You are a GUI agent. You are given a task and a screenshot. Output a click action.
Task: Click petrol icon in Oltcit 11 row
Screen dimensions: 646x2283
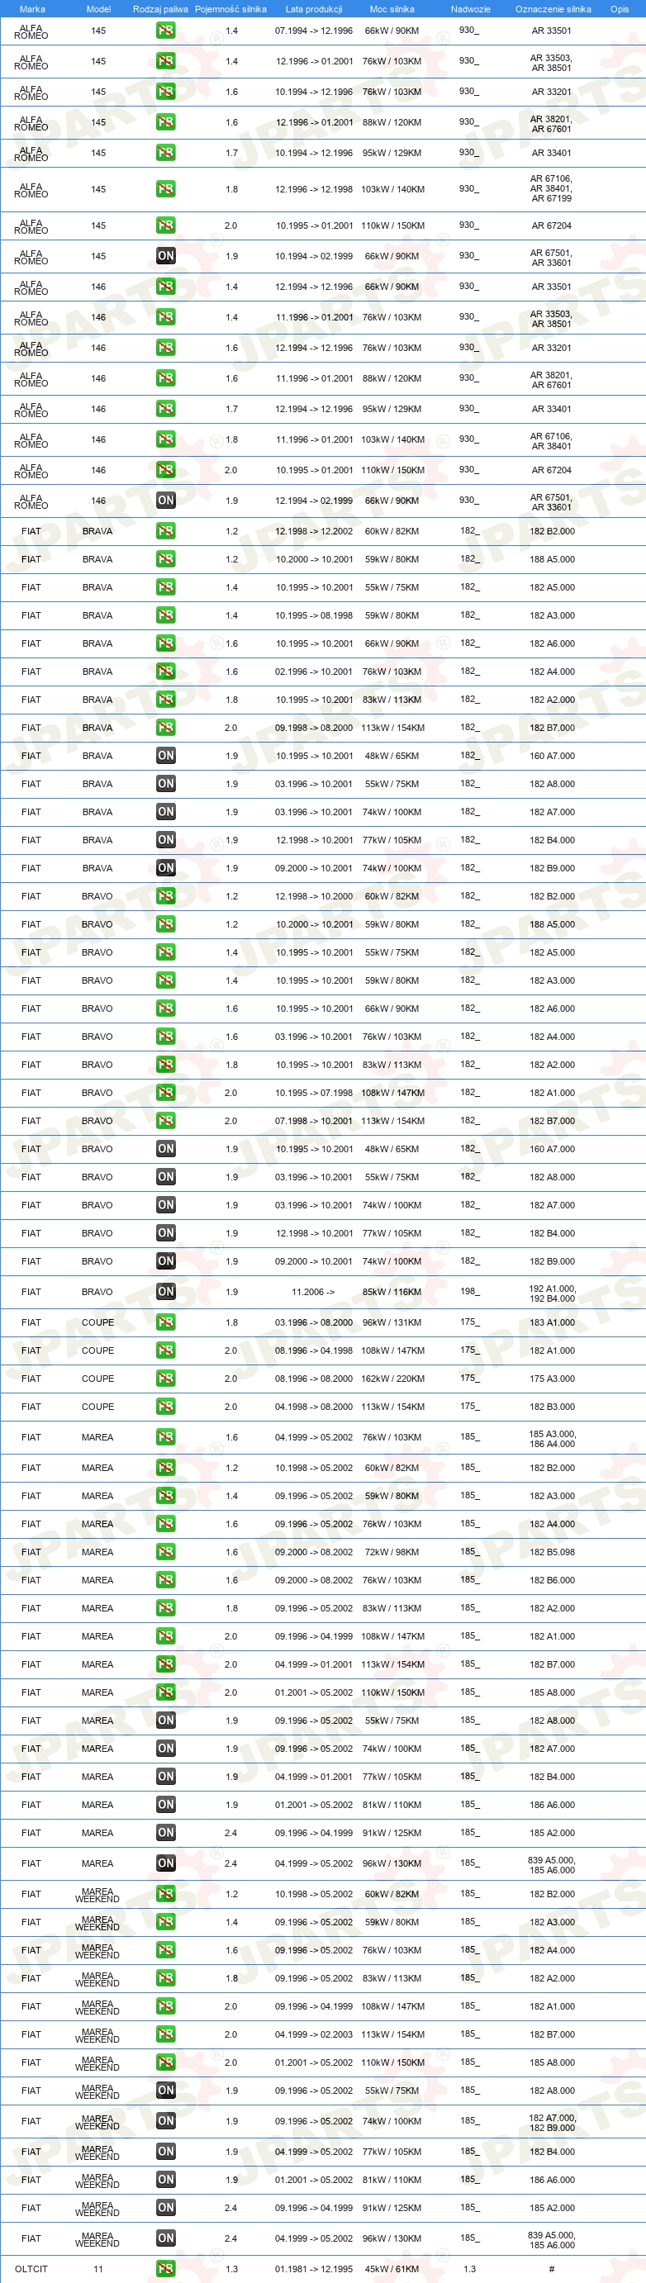(x=166, y=2269)
